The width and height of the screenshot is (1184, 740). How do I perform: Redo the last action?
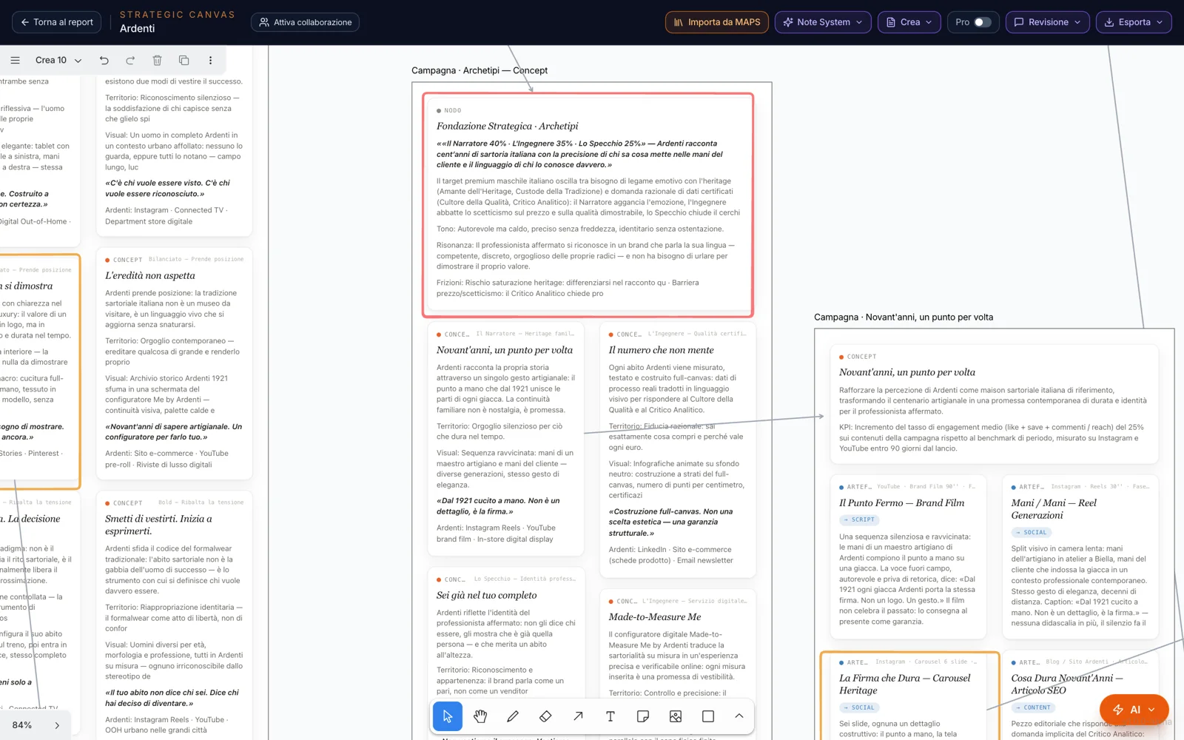pyautogui.click(x=130, y=61)
